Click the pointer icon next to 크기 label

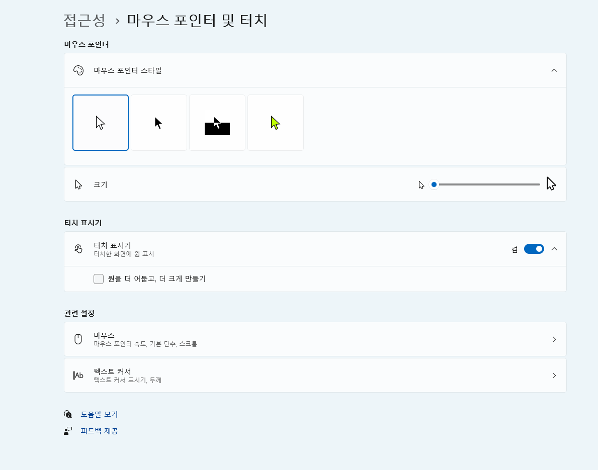click(x=78, y=184)
